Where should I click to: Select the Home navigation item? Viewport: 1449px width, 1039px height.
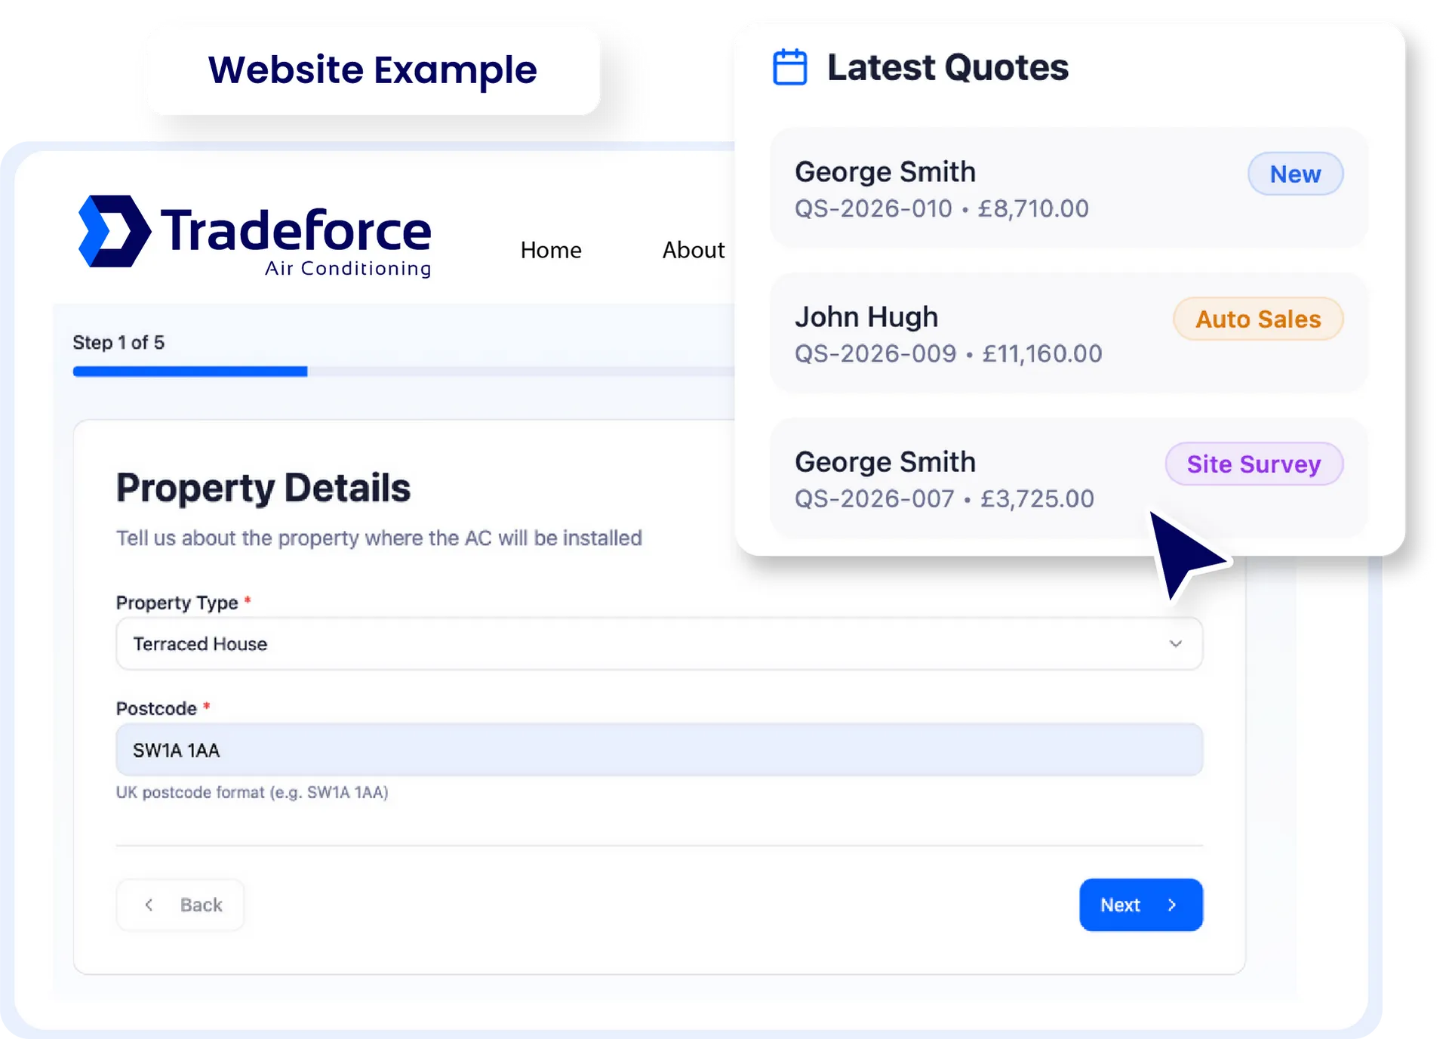(x=551, y=250)
